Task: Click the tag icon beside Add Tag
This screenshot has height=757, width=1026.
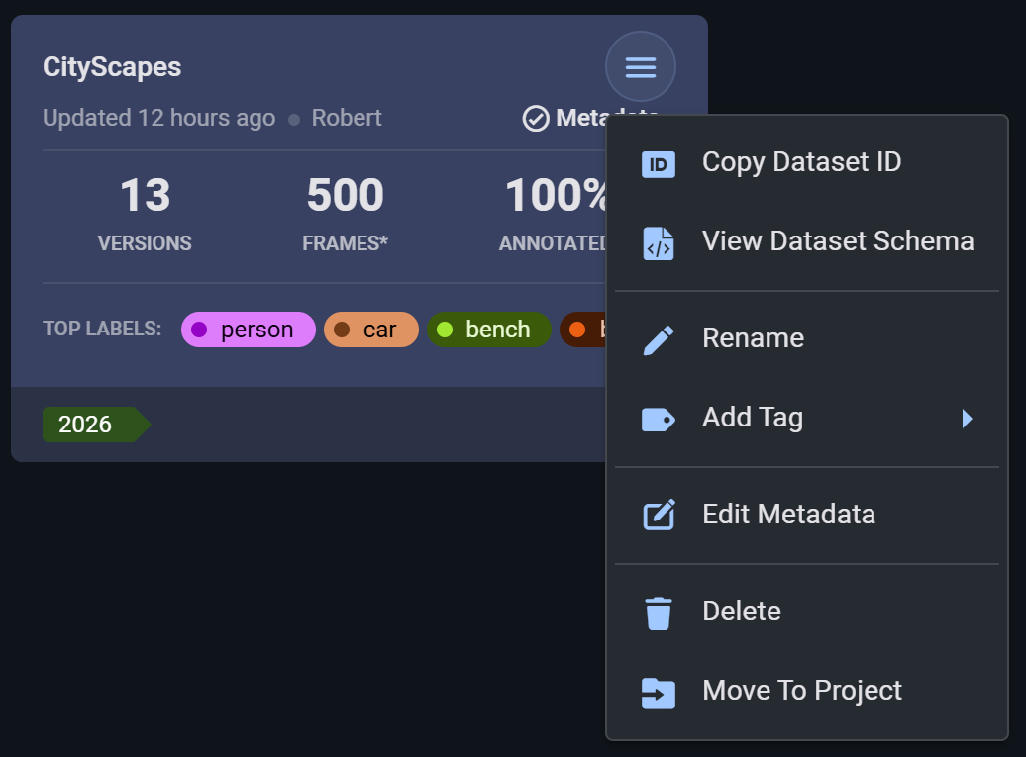Action: tap(658, 419)
